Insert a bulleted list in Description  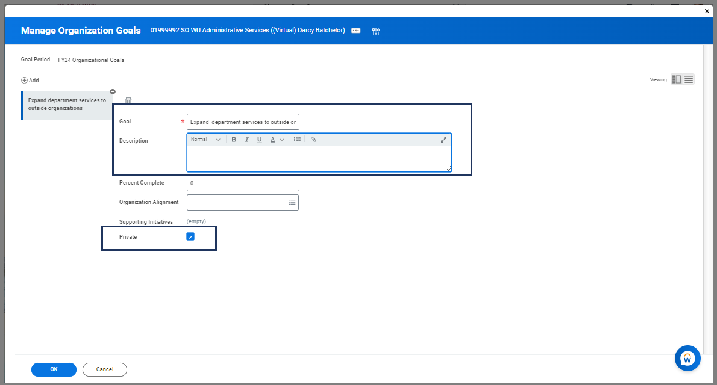pyautogui.click(x=298, y=140)
